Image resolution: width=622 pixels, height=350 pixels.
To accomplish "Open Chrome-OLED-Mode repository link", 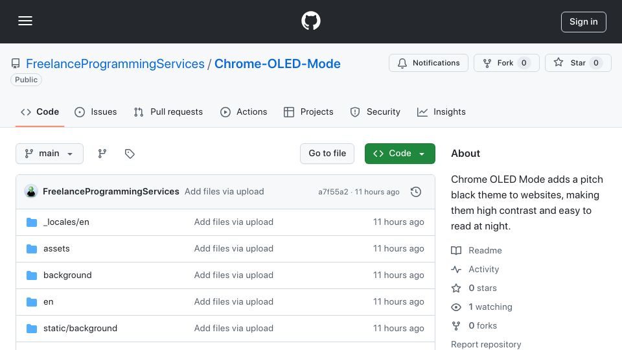I will 277,64.
